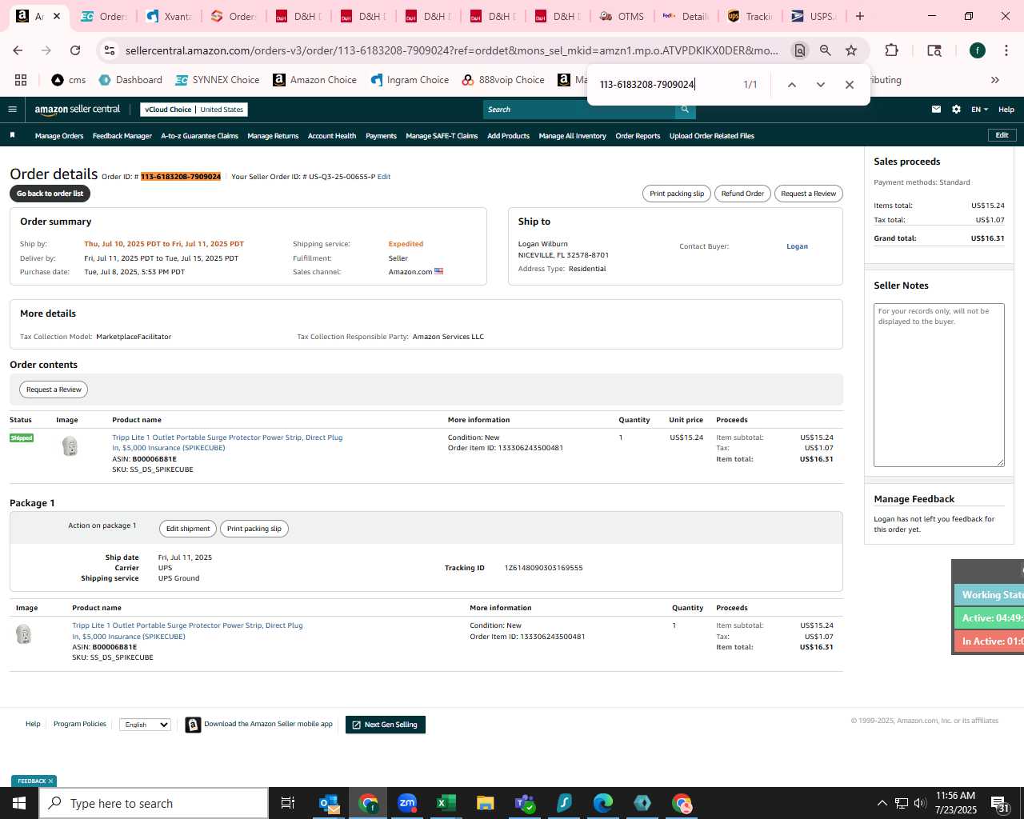Open the Seller Central hamburger menu
Screen dimensions: 1024x819
click(12, 110)
